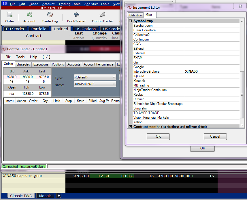Open Control Center Tools menu
Screen dimensions: 247x200
click(20, 57)
